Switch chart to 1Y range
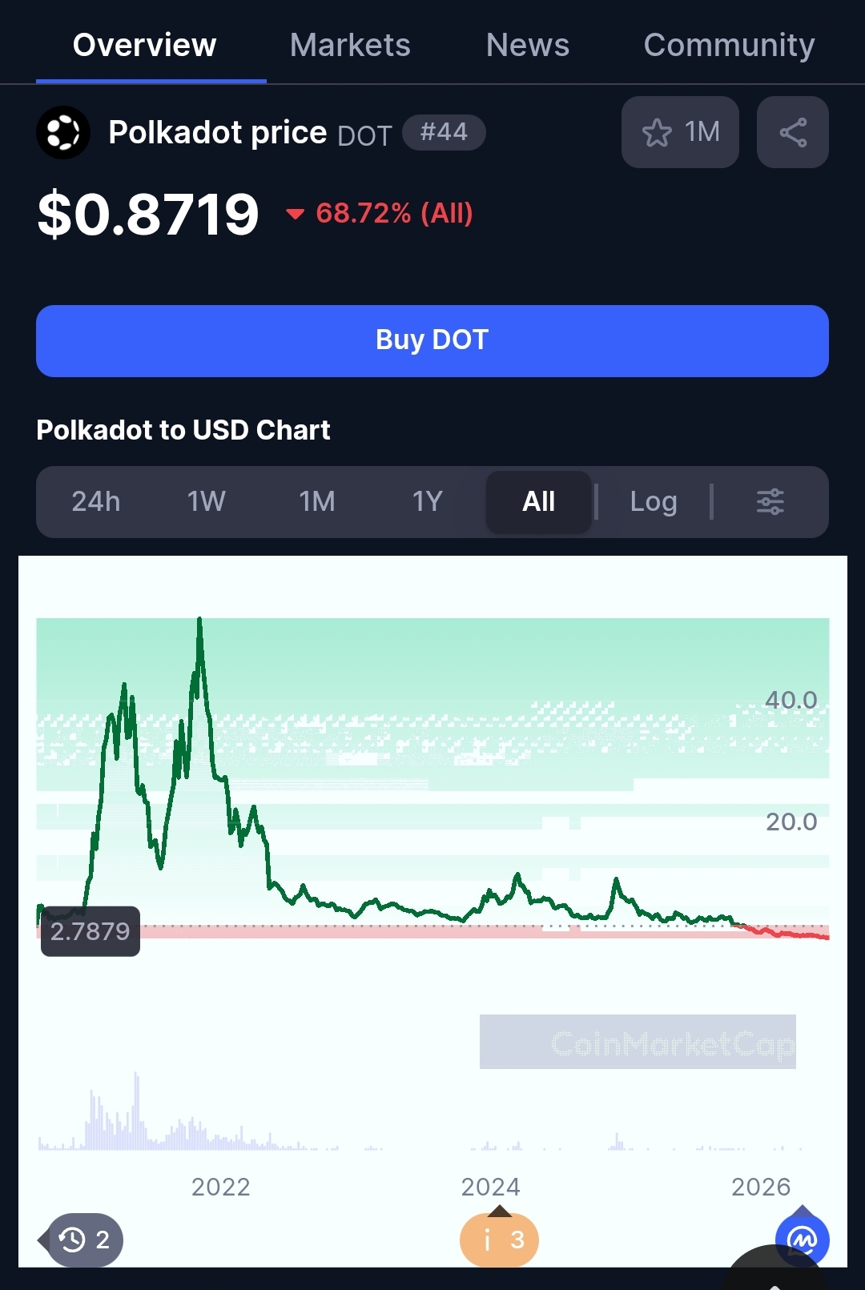This screenshot has width=865, height=1290. click(x=428, y=502)
